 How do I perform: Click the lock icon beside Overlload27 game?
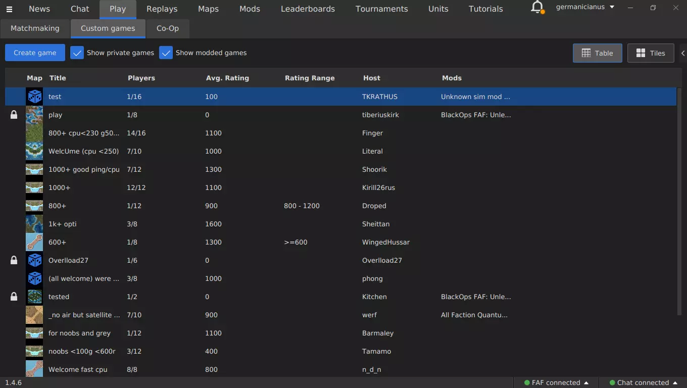14,260
